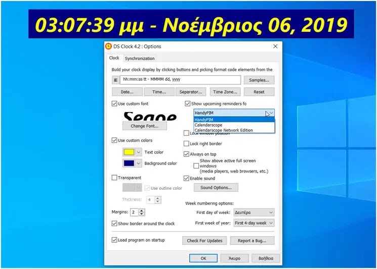This screenshot has width=377, height=269.
Task: Expand the Text color dropdown arrow
Action: (x=139, y=152)
